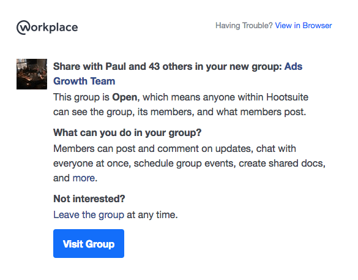
Task: Click the bold word "Open"
Action: (125, 97)
